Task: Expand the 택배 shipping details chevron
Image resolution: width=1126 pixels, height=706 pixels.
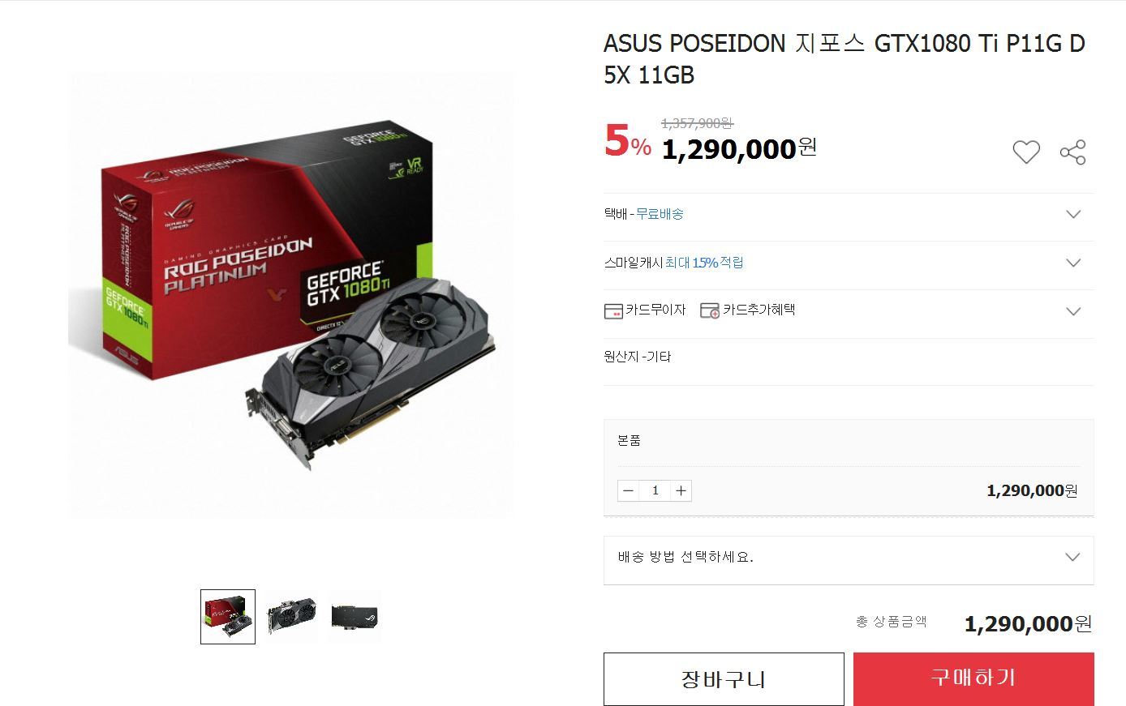Action: click(1072, 214)
